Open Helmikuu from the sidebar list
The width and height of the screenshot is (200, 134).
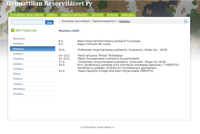(x=18, y=44)
